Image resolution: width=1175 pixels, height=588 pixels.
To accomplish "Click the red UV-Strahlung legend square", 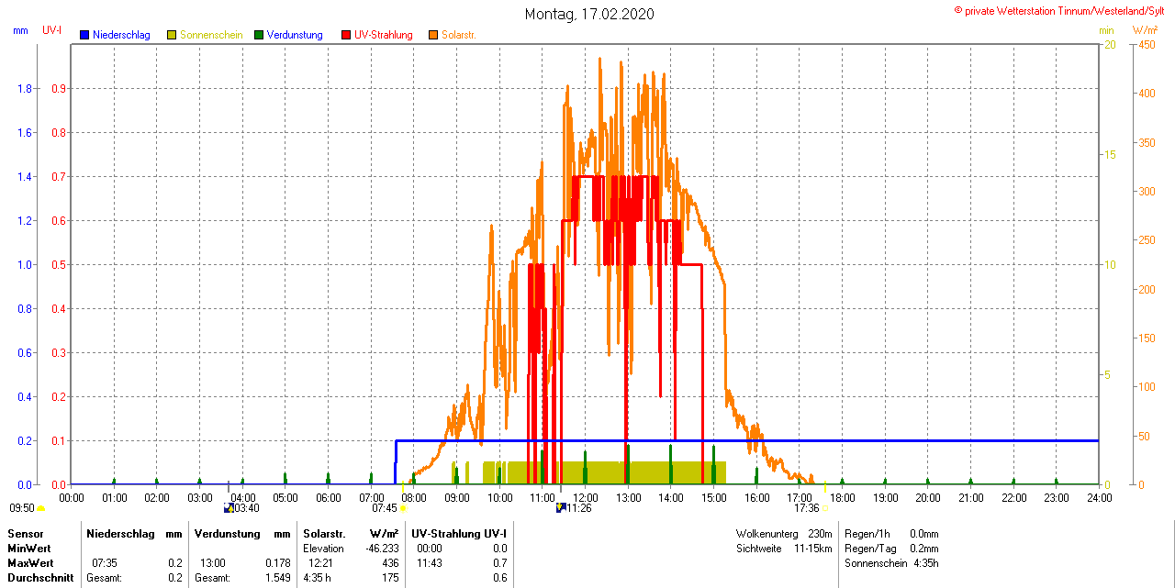I will coord(346,35).
